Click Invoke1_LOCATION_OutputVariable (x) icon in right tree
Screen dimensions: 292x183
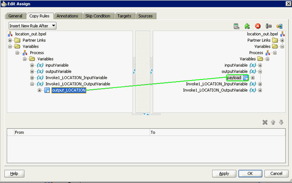pyautogui.click(x=253, y=90)
